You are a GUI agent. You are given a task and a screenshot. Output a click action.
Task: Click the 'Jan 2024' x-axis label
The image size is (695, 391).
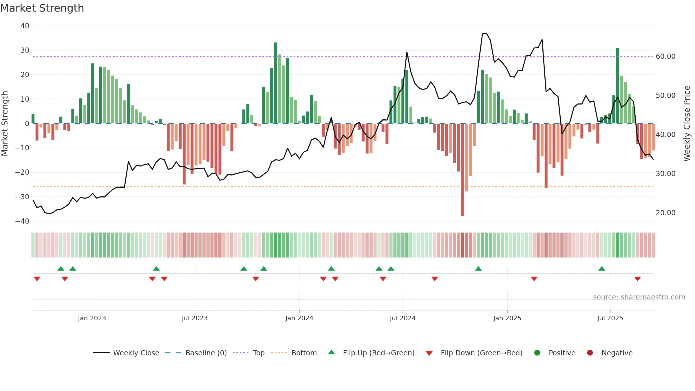[x=299, y=318]
